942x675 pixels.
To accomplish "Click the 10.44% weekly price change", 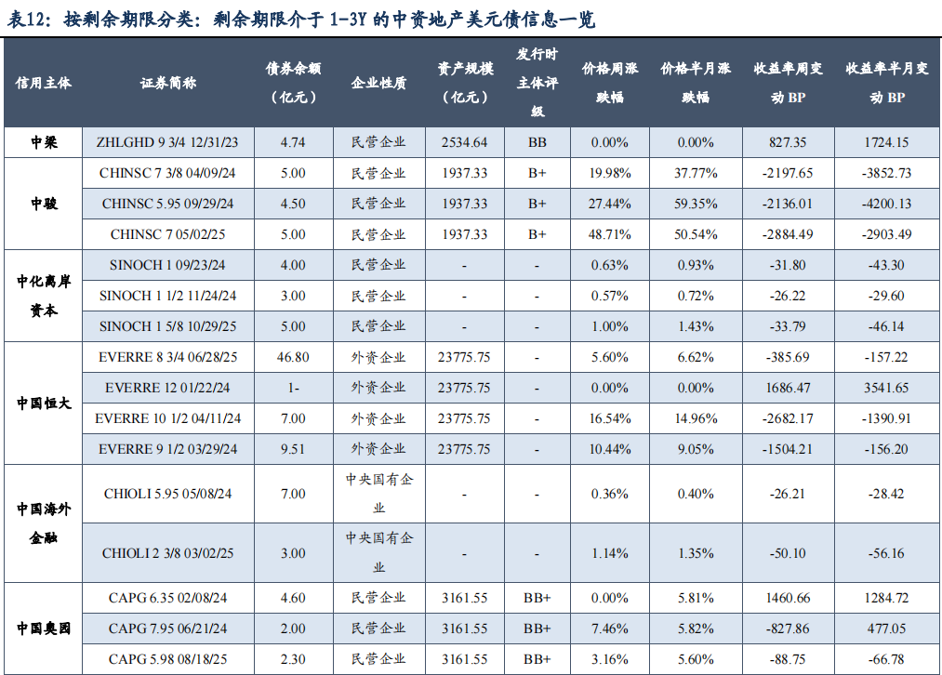I will tap(610, 448).
